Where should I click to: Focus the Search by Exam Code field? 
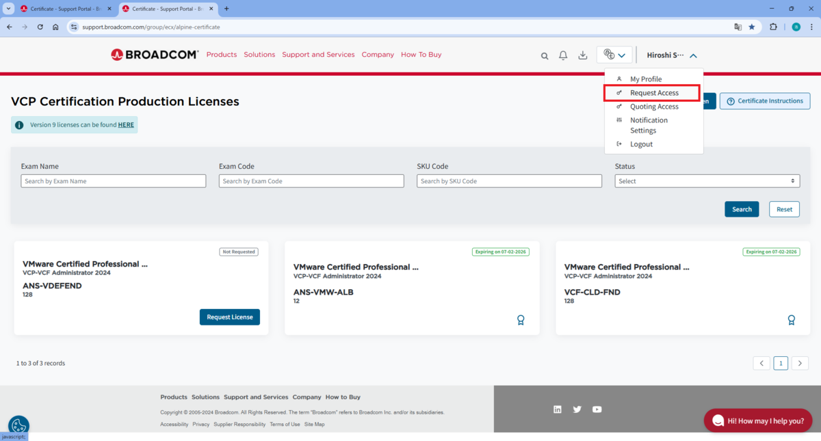click(x=311, y=181)
